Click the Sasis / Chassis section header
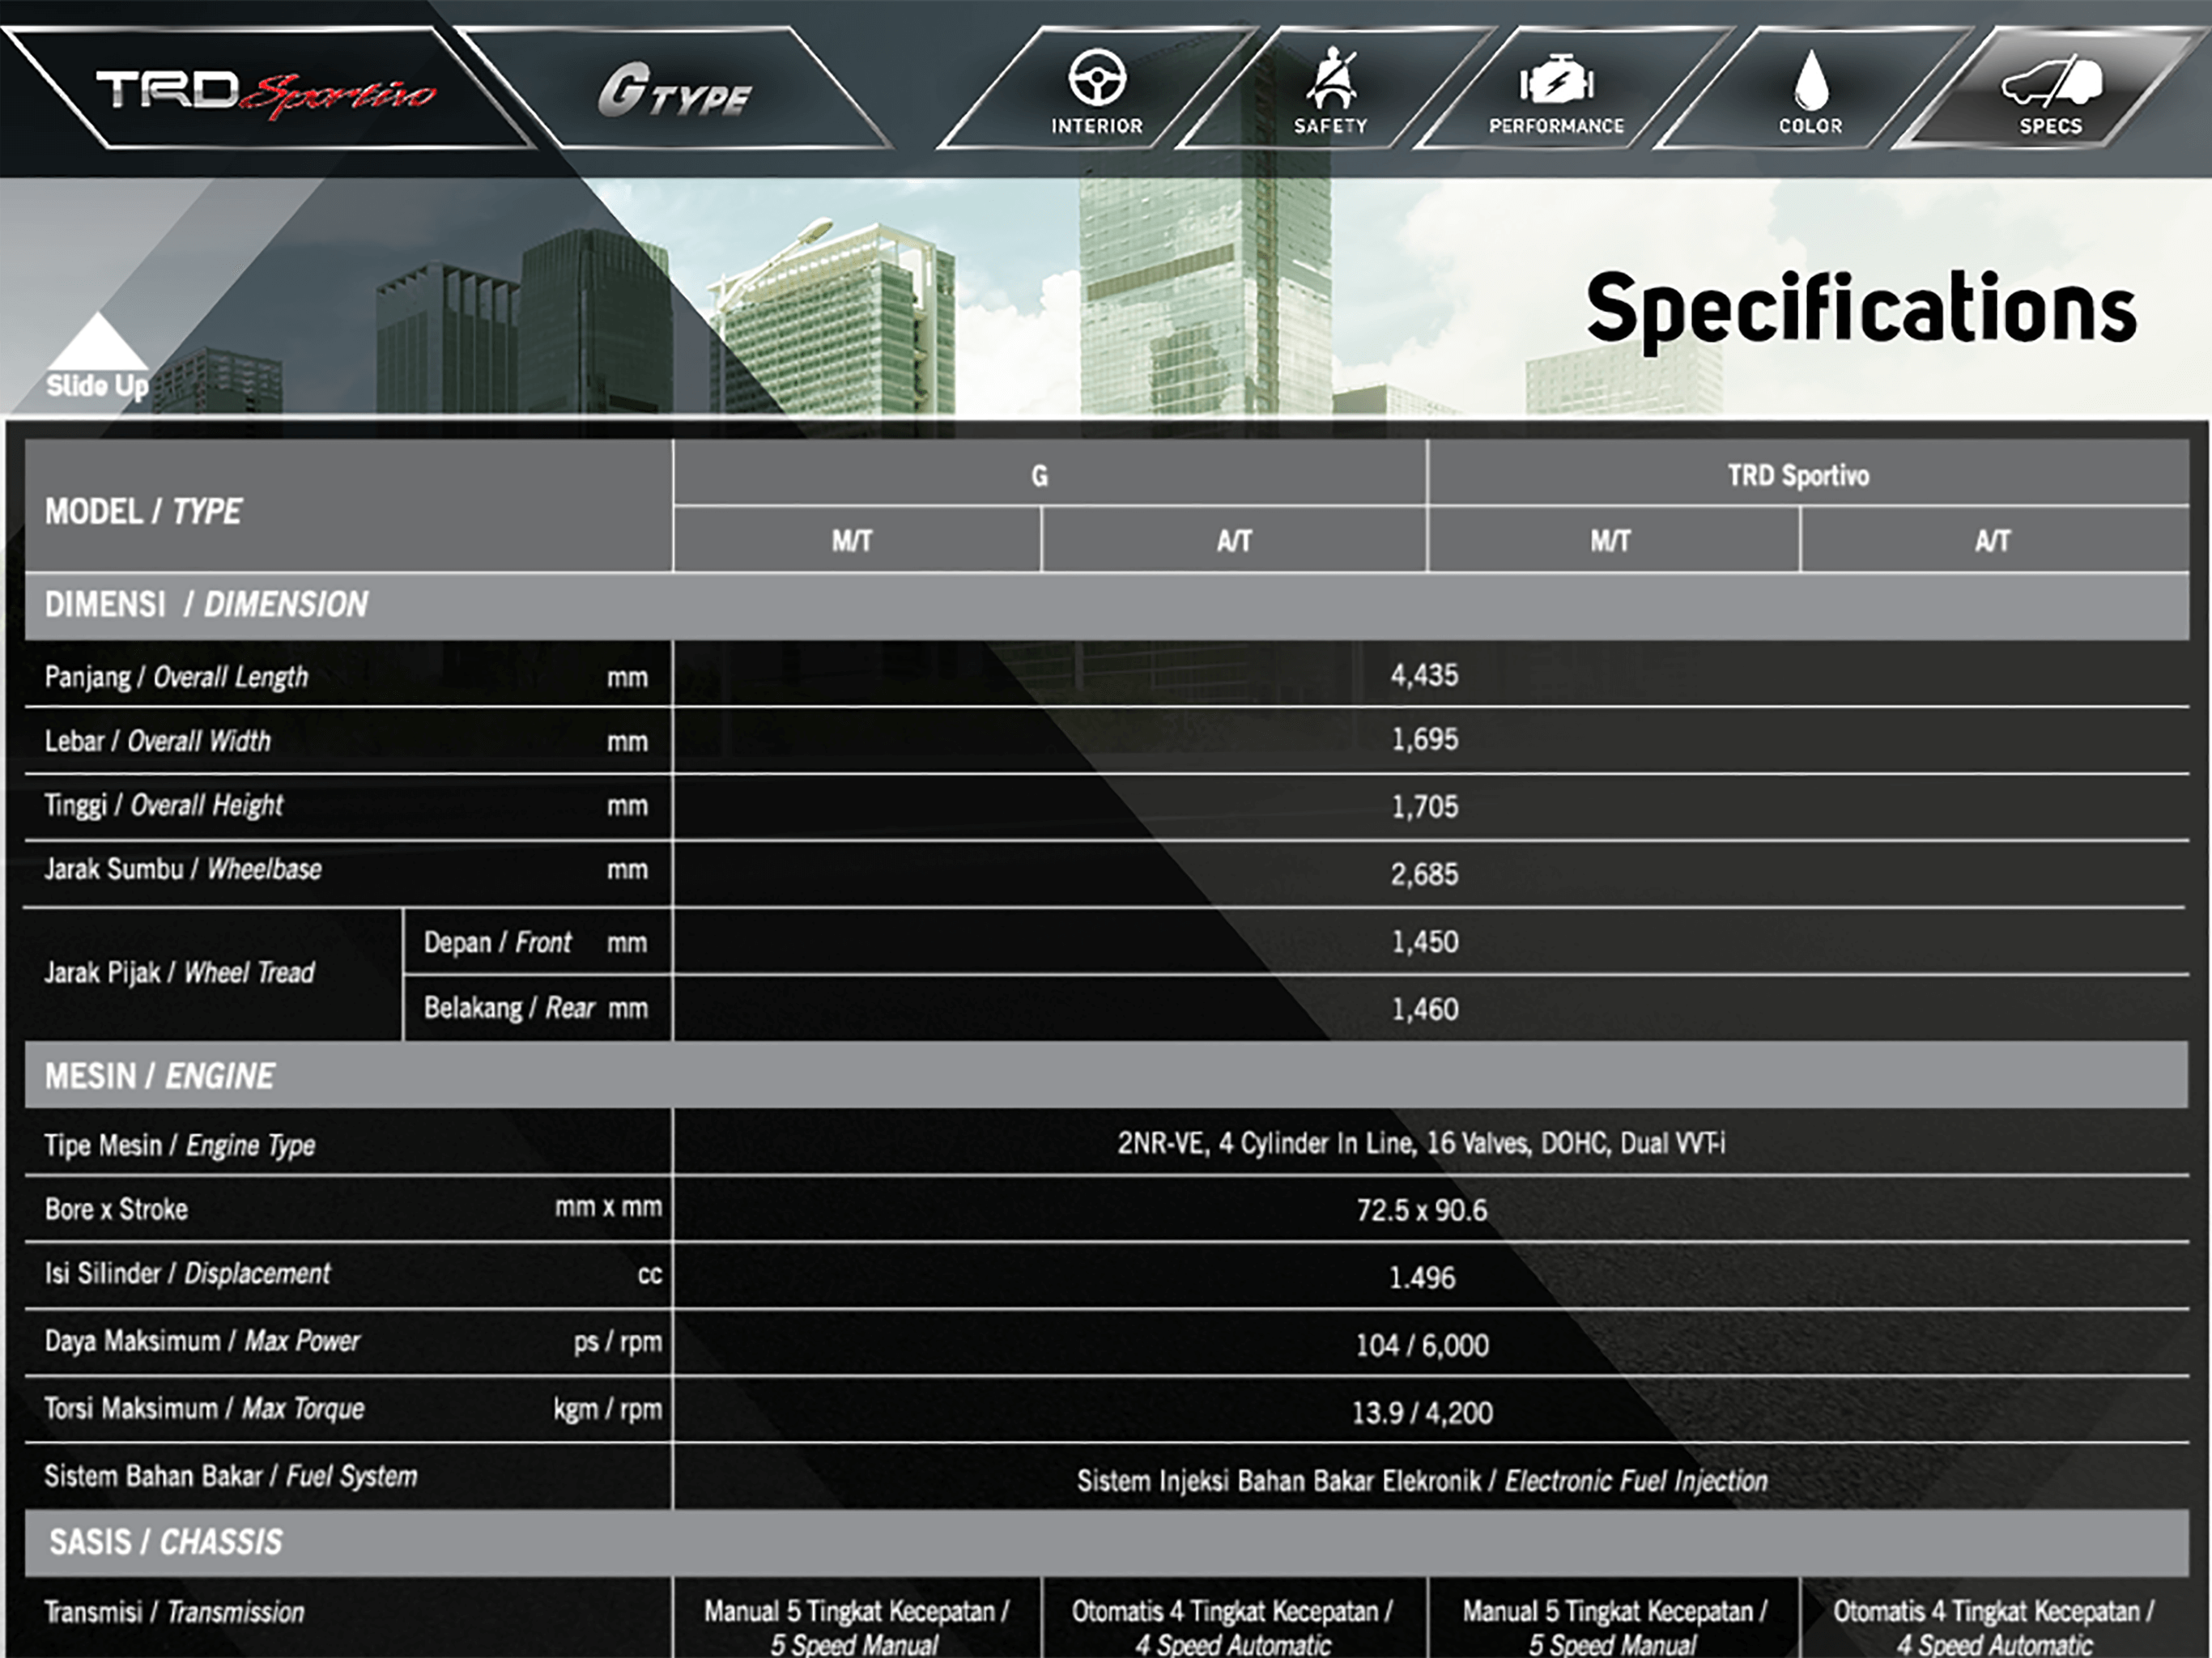 166,1542
